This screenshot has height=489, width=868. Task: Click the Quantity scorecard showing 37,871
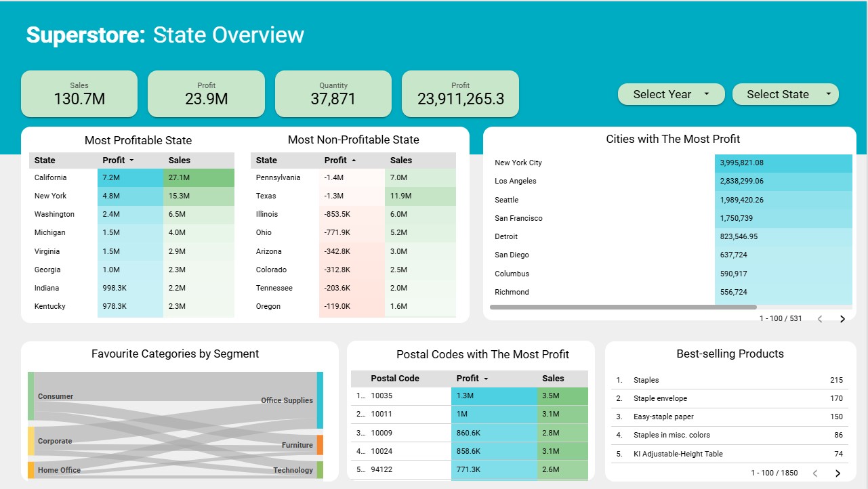tap(333, 93)
